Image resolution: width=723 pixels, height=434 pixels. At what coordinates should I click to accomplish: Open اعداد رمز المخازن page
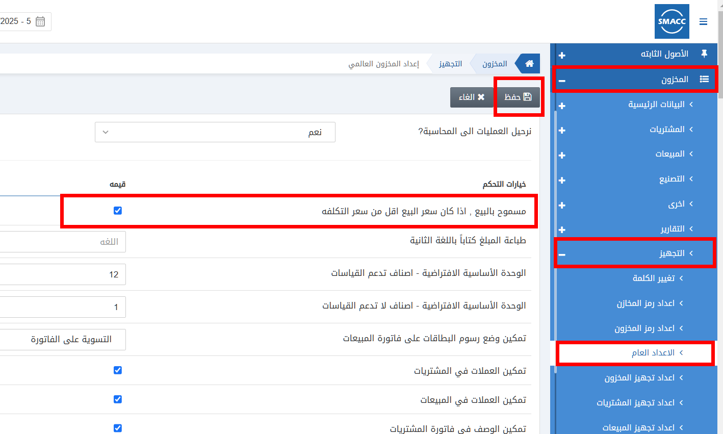pyautogui.click(x=645, y=303)
